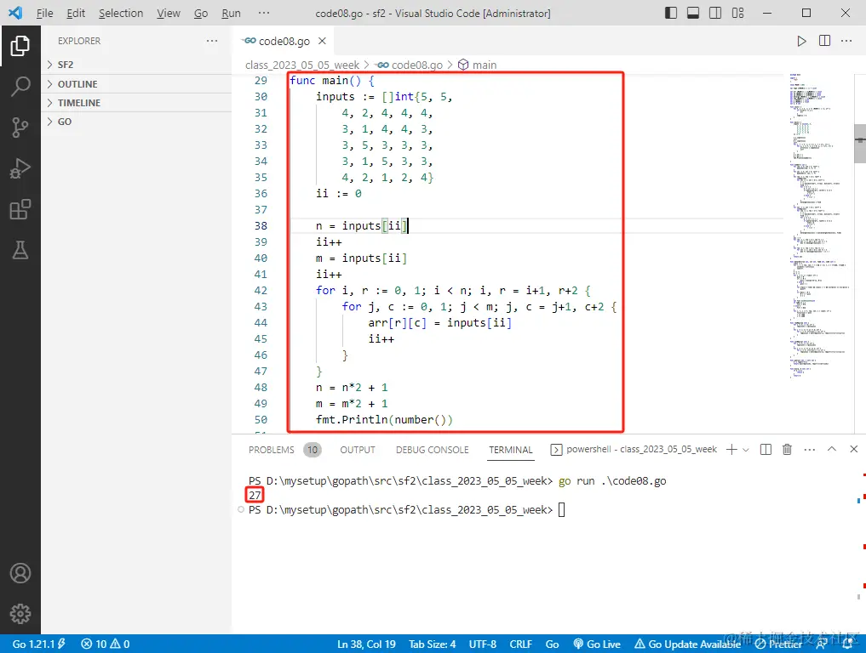Click the VS Code logo icon
866x653 pixels.
(15, 13)
